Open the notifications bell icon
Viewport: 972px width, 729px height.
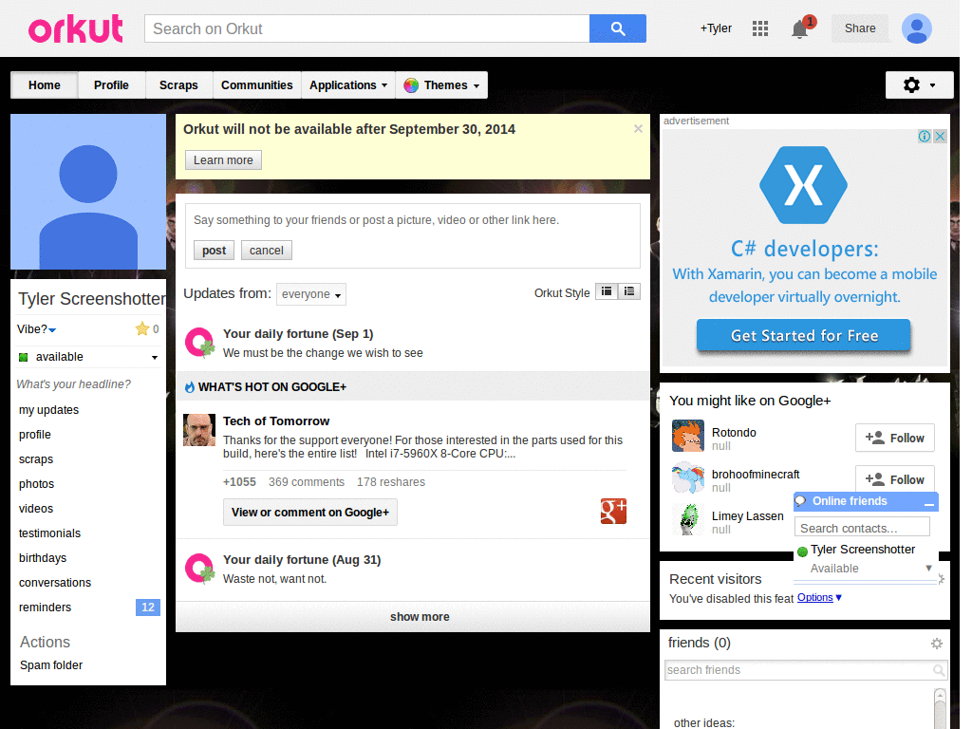point(800,28)
